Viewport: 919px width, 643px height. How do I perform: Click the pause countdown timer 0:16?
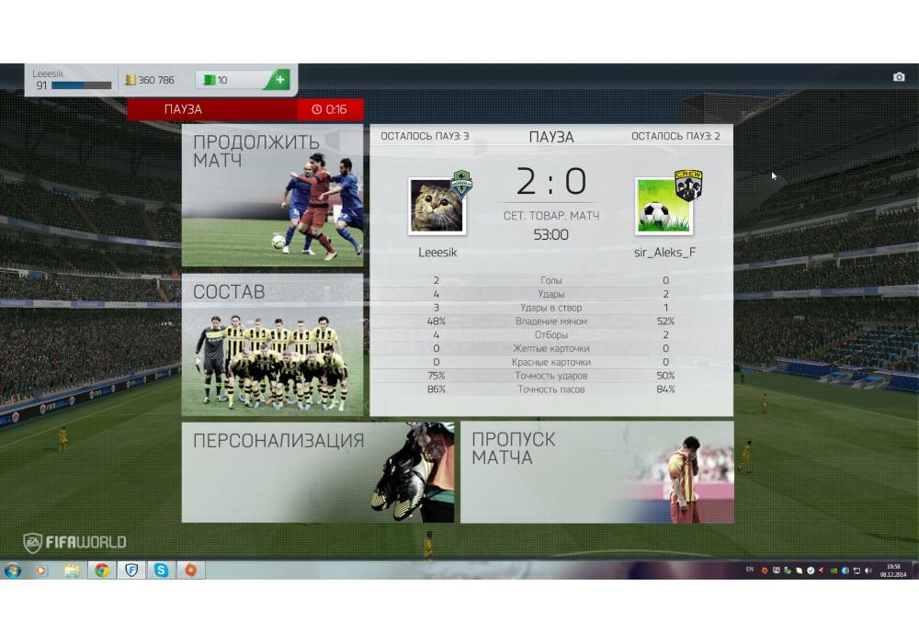(x=330, y=109)
